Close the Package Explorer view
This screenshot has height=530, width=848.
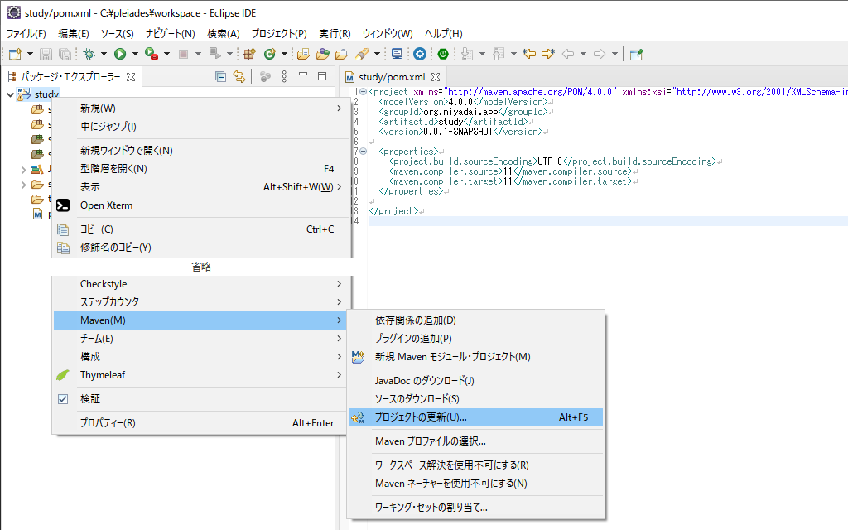pos(130,77)
